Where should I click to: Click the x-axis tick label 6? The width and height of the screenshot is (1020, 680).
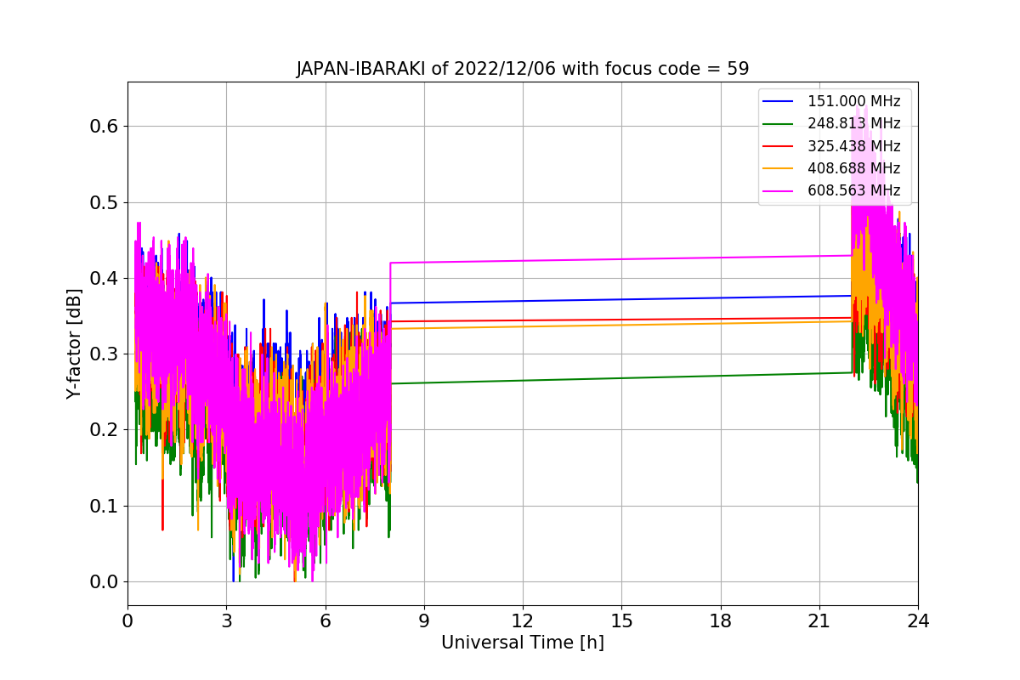click(x=325, y=621)
